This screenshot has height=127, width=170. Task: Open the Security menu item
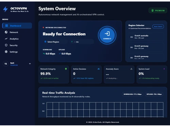[x=17, y=45]
